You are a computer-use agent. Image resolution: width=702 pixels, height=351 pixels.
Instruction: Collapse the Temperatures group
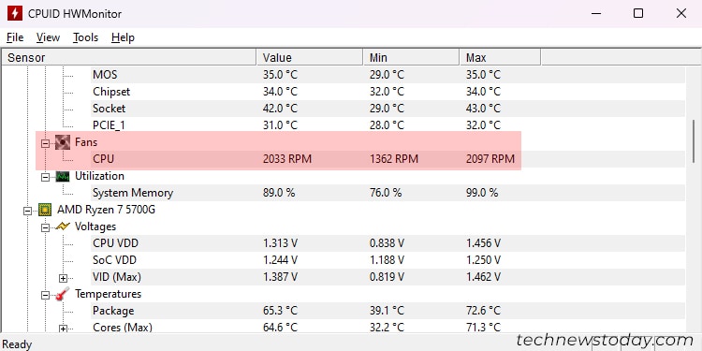(x=45, y=295)
